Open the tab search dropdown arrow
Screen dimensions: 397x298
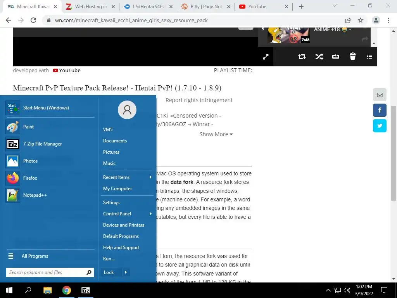point(335,5)
